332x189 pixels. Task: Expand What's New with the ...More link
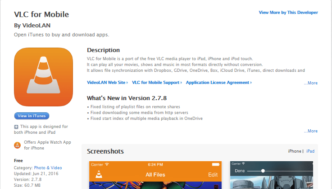click(x=311, y=131)
